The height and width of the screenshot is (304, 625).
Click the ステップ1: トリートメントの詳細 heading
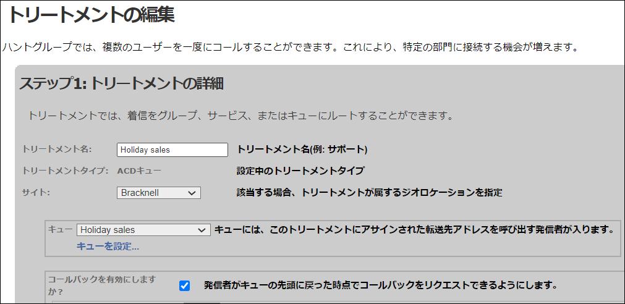121,84
